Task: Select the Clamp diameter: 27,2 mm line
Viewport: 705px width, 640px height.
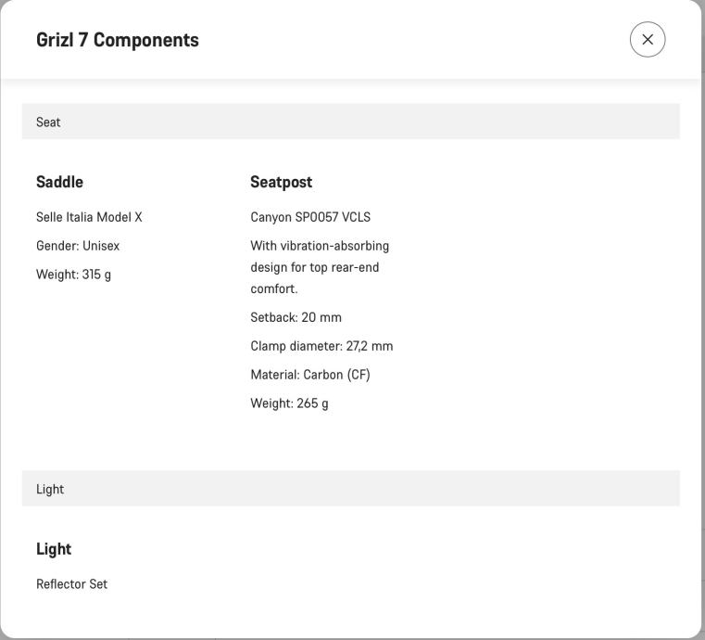Action: click(x=321, y=346)
